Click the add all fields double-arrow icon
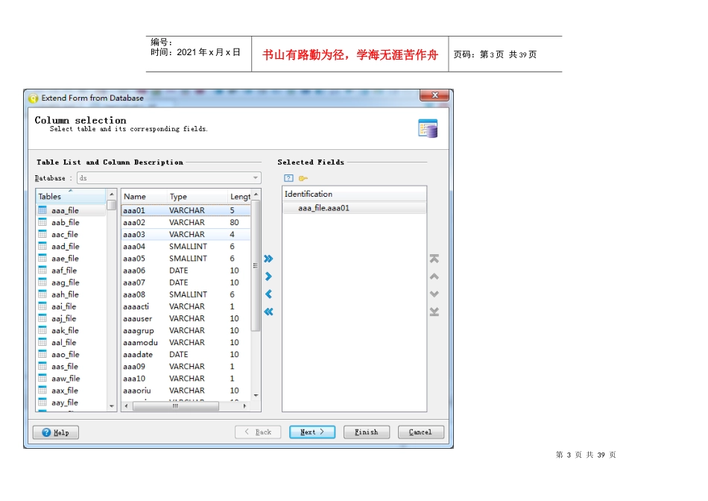This screenshot has height=501, width=708. click(268, 259)
